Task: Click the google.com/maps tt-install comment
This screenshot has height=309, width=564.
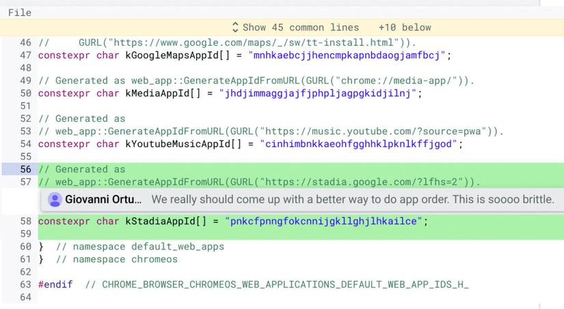Action: 227,42
